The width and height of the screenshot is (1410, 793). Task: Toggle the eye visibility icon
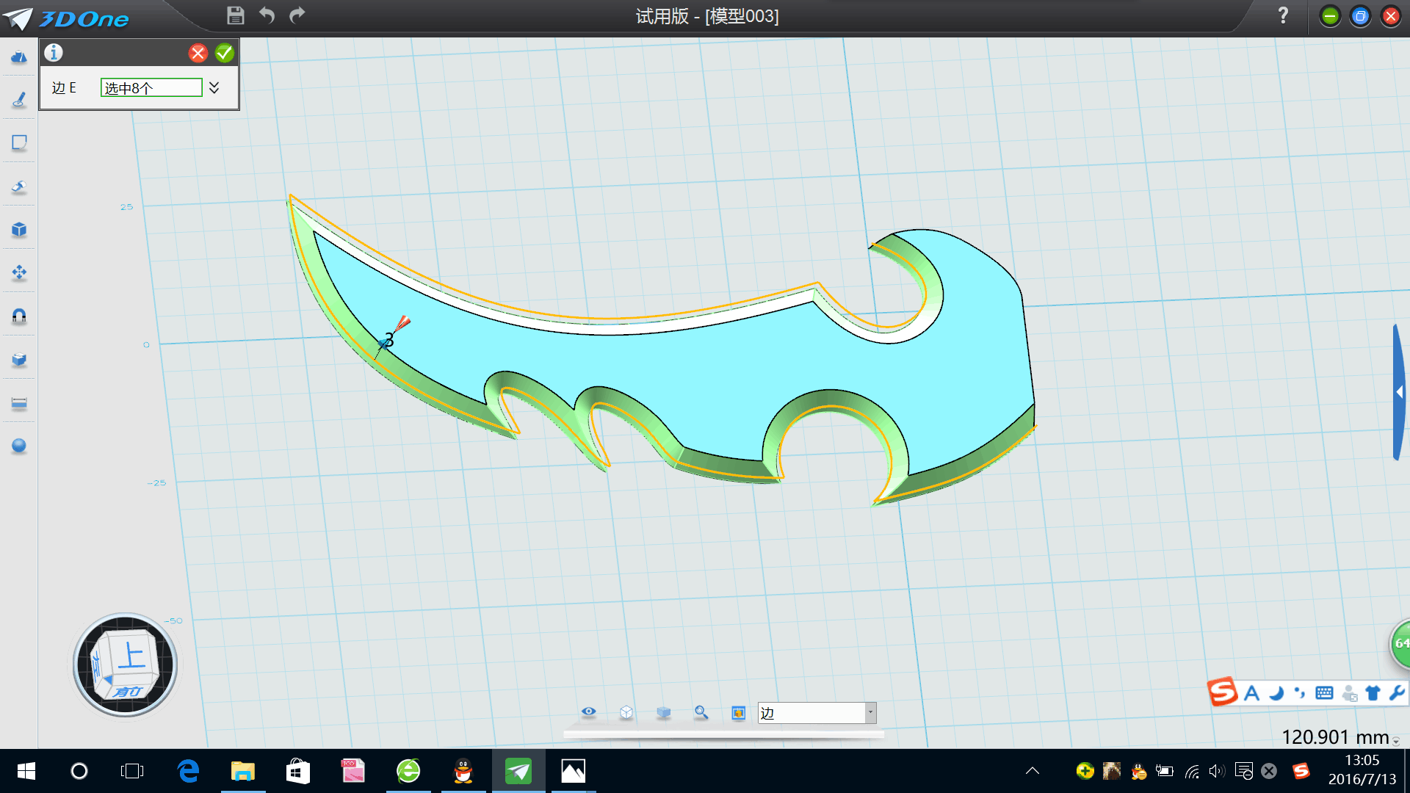click(588, 711)
